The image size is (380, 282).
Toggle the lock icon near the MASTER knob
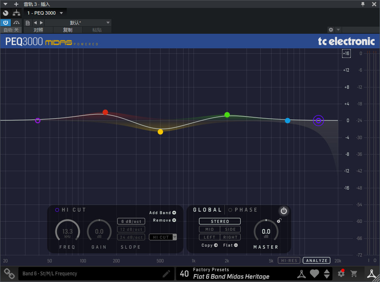pos(279,220)
